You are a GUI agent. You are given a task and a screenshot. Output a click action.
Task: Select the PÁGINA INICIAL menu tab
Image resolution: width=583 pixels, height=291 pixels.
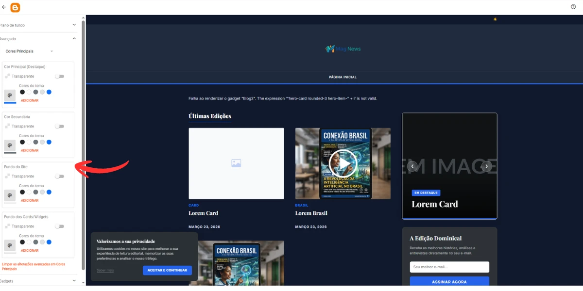tap(343, 77)
